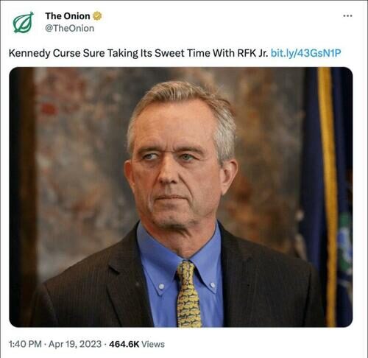The width and height of the screenshot is (368, 358).
Task: Open the three-dot more options menu
Action: click(x=347, y=16)
